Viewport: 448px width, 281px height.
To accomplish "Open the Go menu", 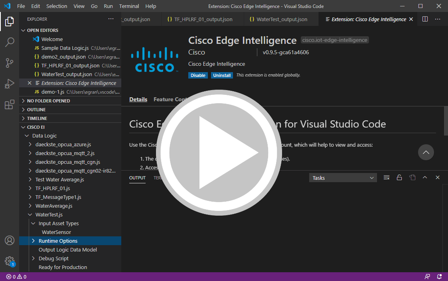I will click(94, 6).
